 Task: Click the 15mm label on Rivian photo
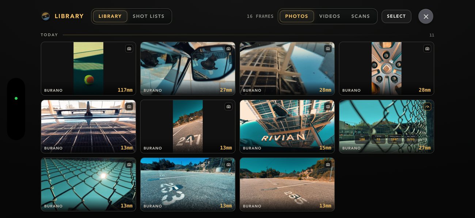pyautogui.click(x=325, y=148)
